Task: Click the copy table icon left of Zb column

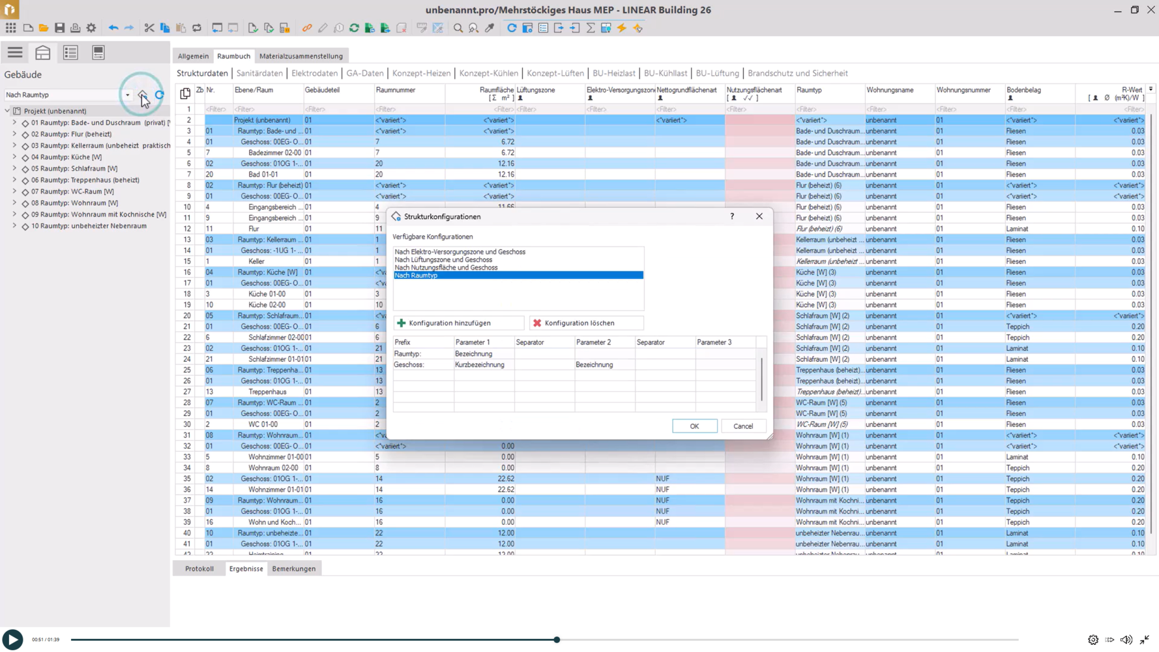Action: click(x=185, y=93)
